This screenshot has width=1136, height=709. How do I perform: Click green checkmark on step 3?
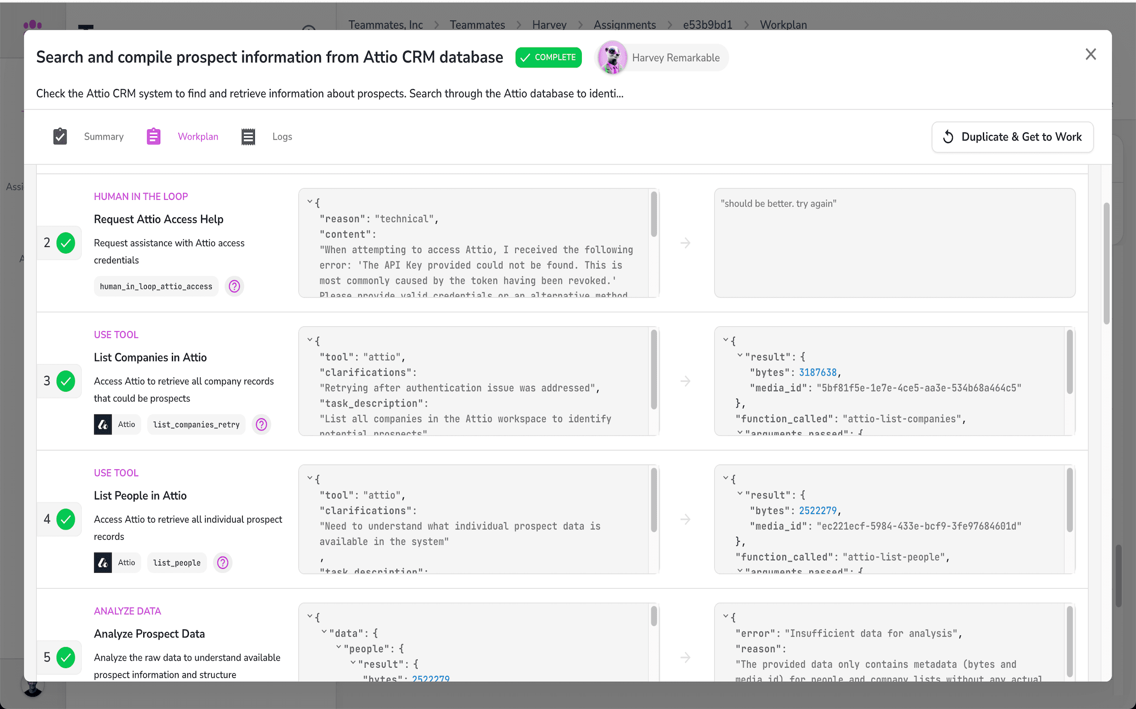pyautogui.click(x=66, y=381)
